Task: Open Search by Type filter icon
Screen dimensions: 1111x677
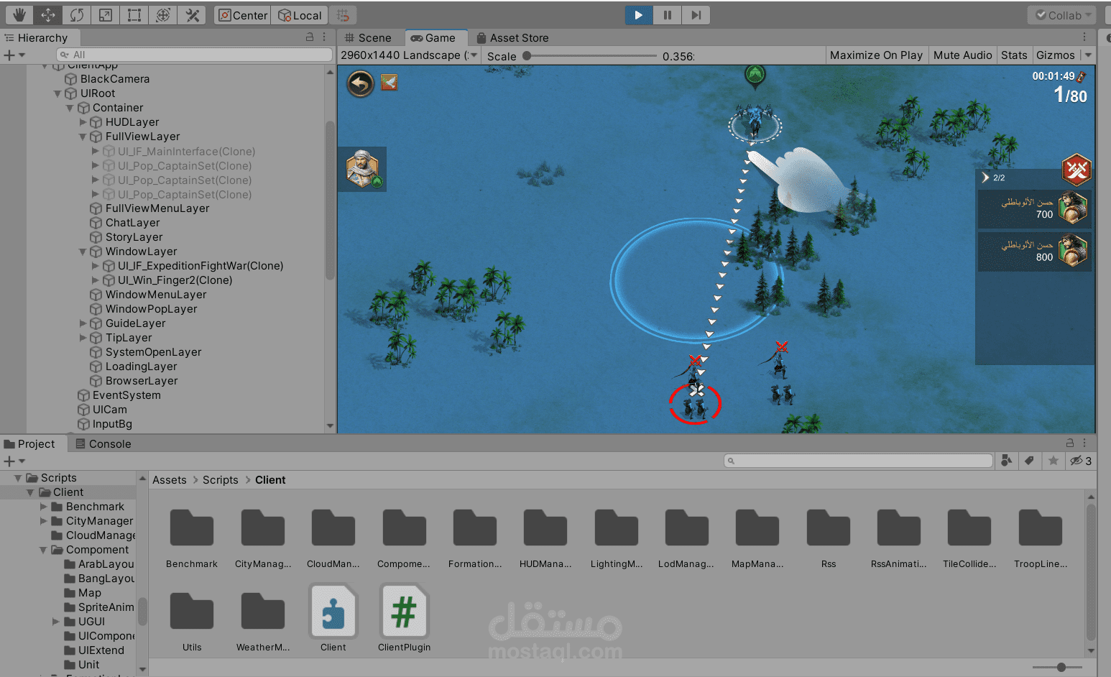Action: coord(1006,461)
